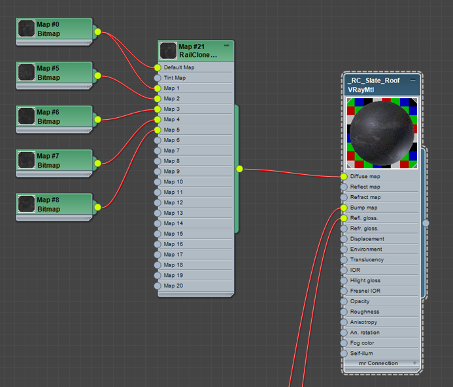This screenshot has height=387, width=453.
Task: Collapse the Map #21 RailClone node
Action: point(226,46)
